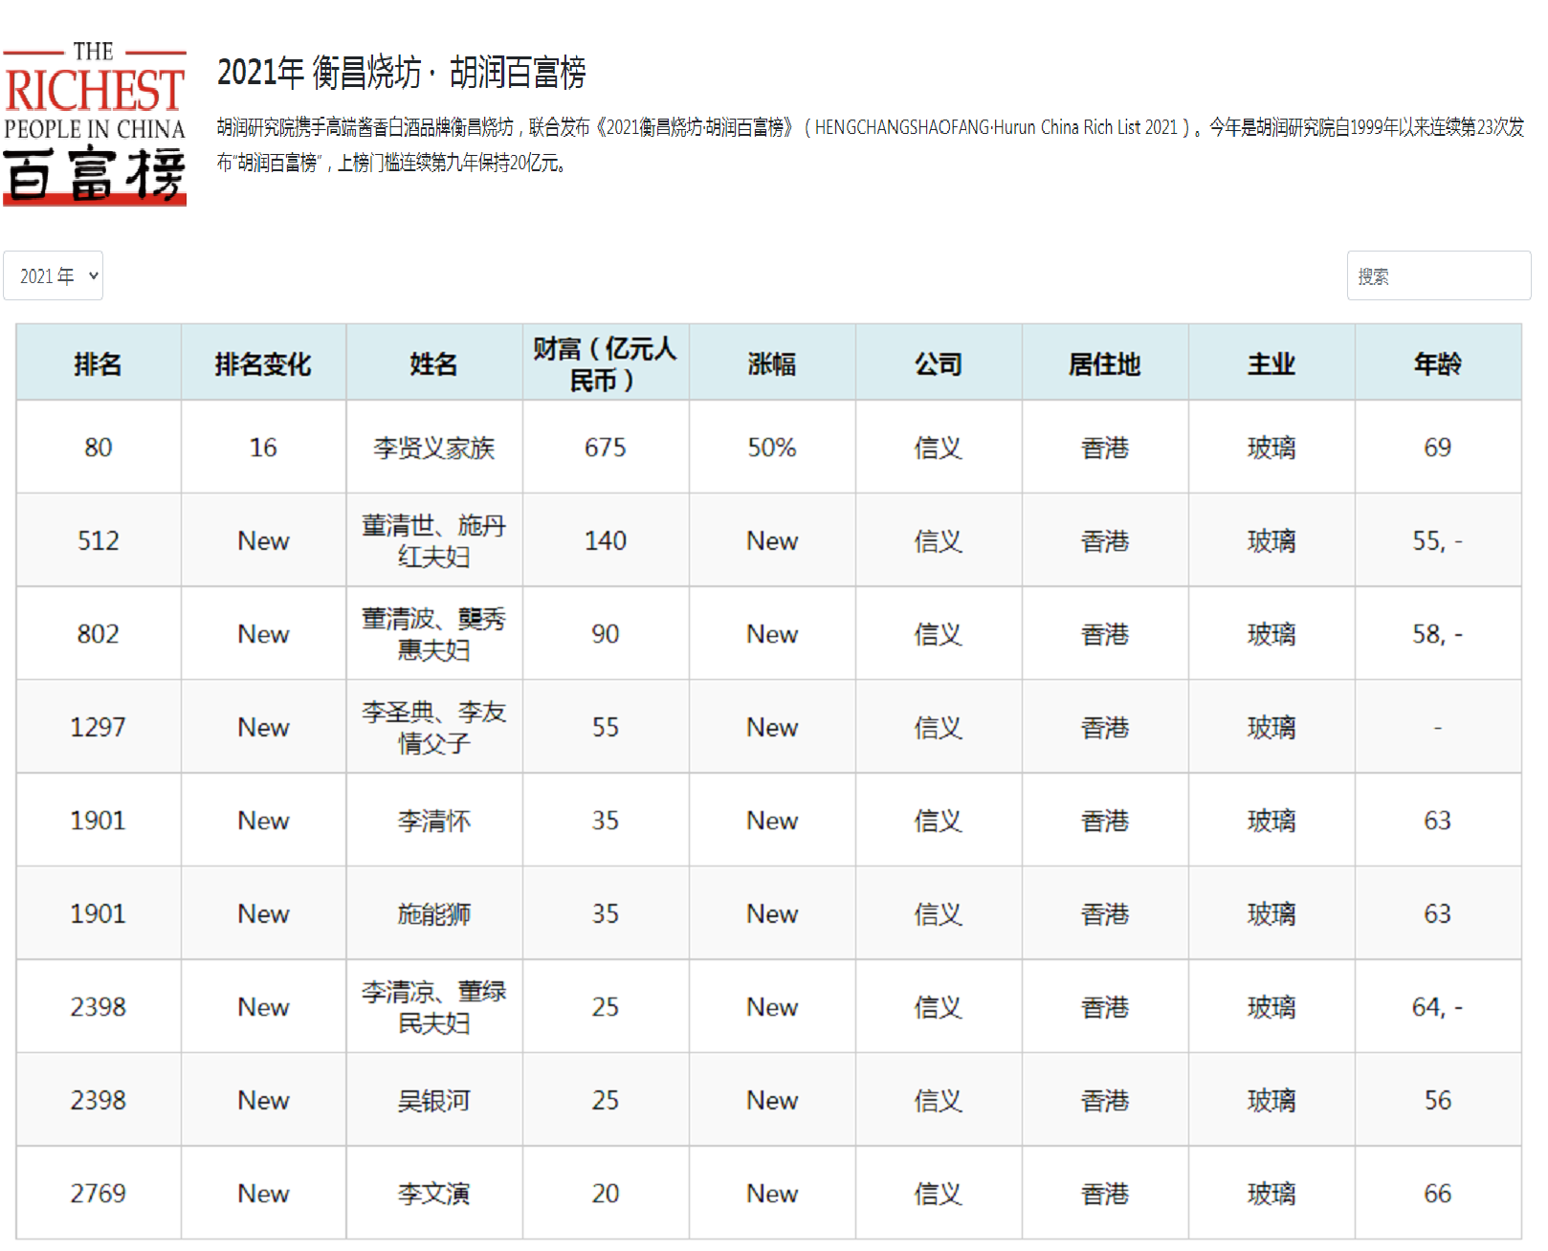Select the name 李圣典、李友情父子
Viewport: 1548px width, 1251px height.
434,727
